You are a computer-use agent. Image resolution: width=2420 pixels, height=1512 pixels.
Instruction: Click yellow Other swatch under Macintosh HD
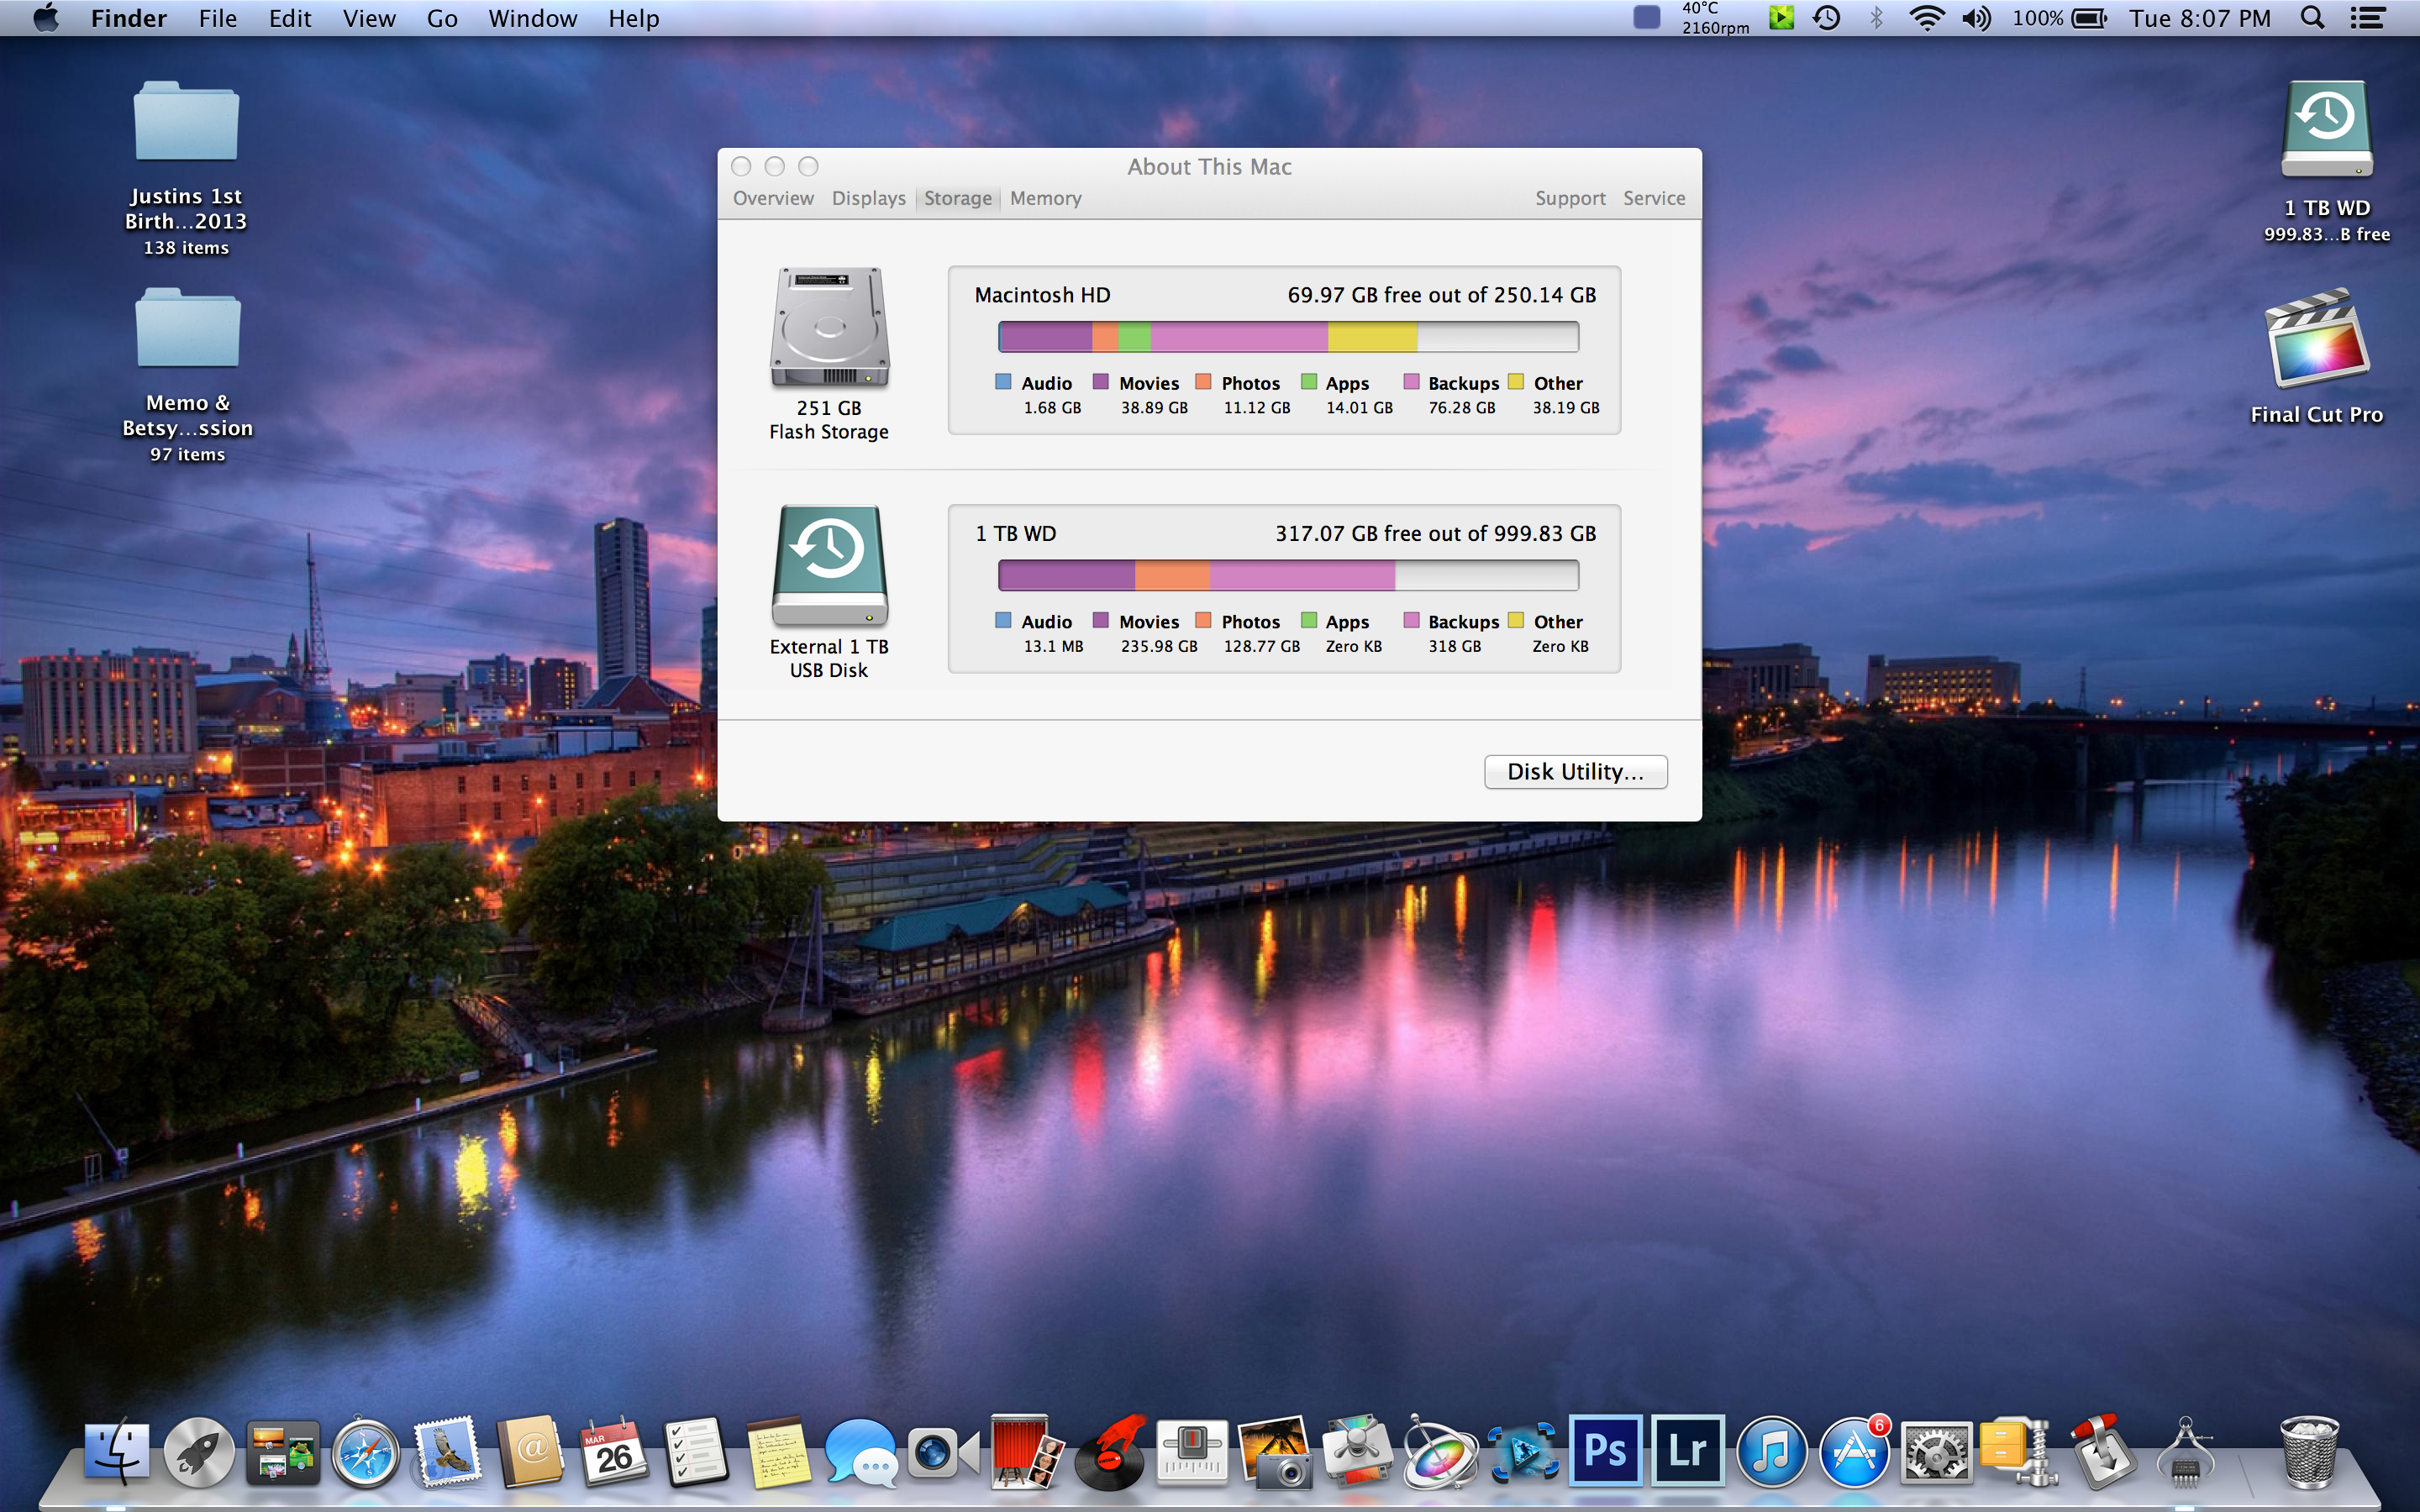pyautogui.click(x=1516, y=382)
